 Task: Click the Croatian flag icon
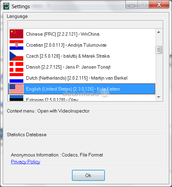[x=16, y=45]
